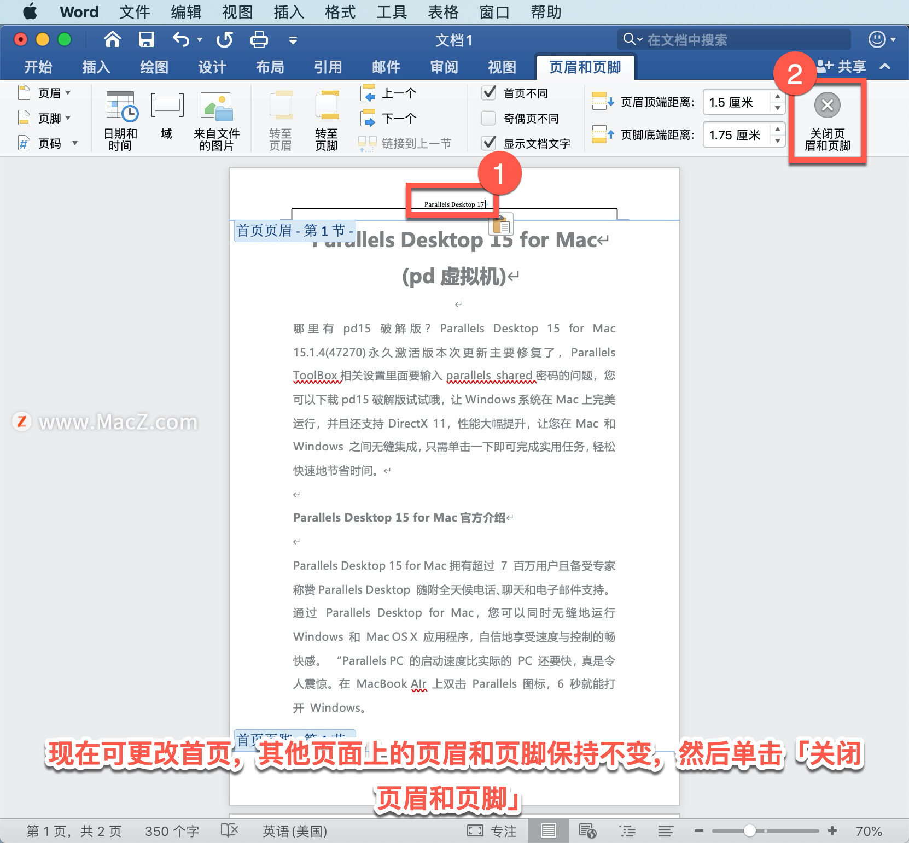Go to the next section with 下一个

[389, 118]
